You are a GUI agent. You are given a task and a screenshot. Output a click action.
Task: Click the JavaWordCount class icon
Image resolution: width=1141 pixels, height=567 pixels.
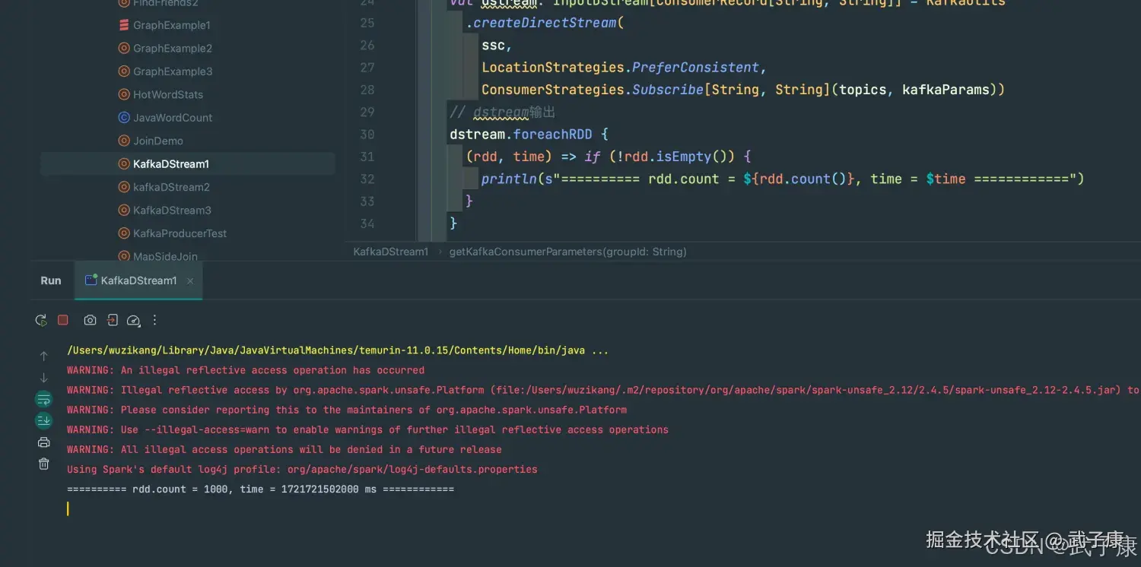point(124,118)
